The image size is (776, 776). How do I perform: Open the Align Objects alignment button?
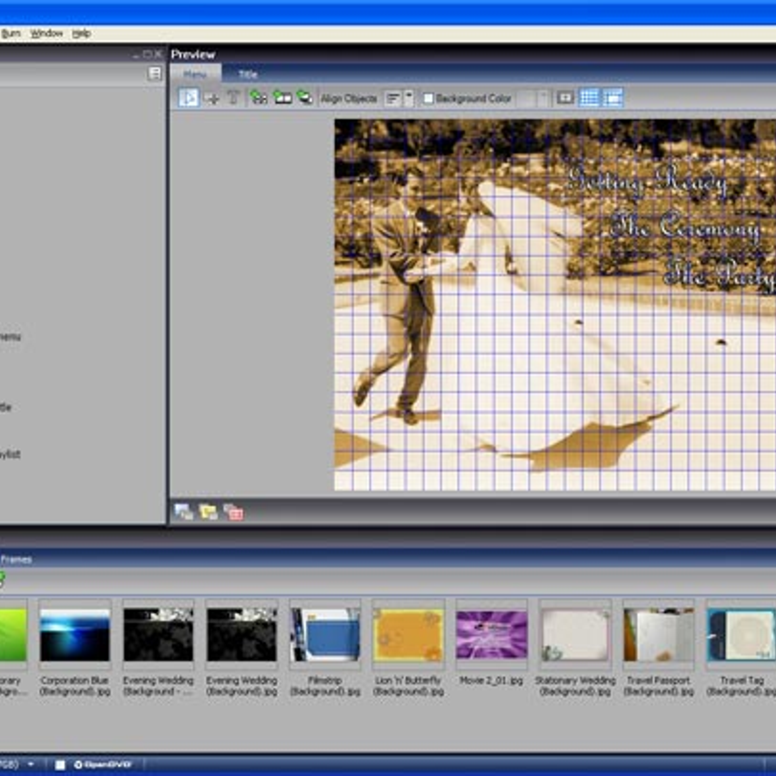[x=393, y=98]
